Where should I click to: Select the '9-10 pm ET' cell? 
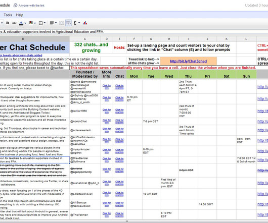134,99
